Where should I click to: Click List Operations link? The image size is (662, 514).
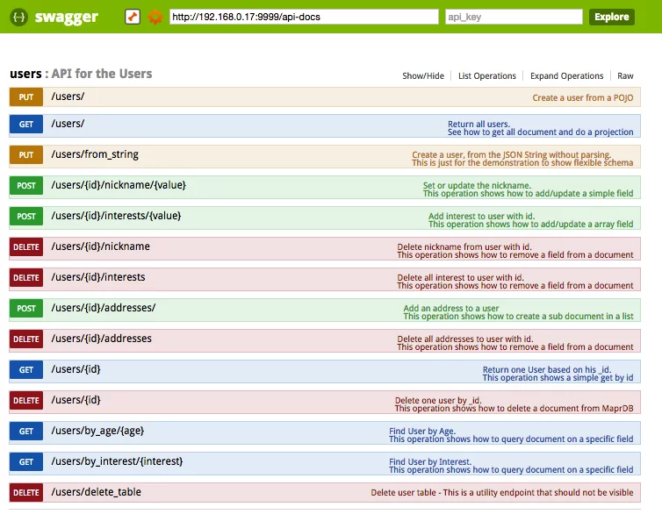click(x=487, y=76)
